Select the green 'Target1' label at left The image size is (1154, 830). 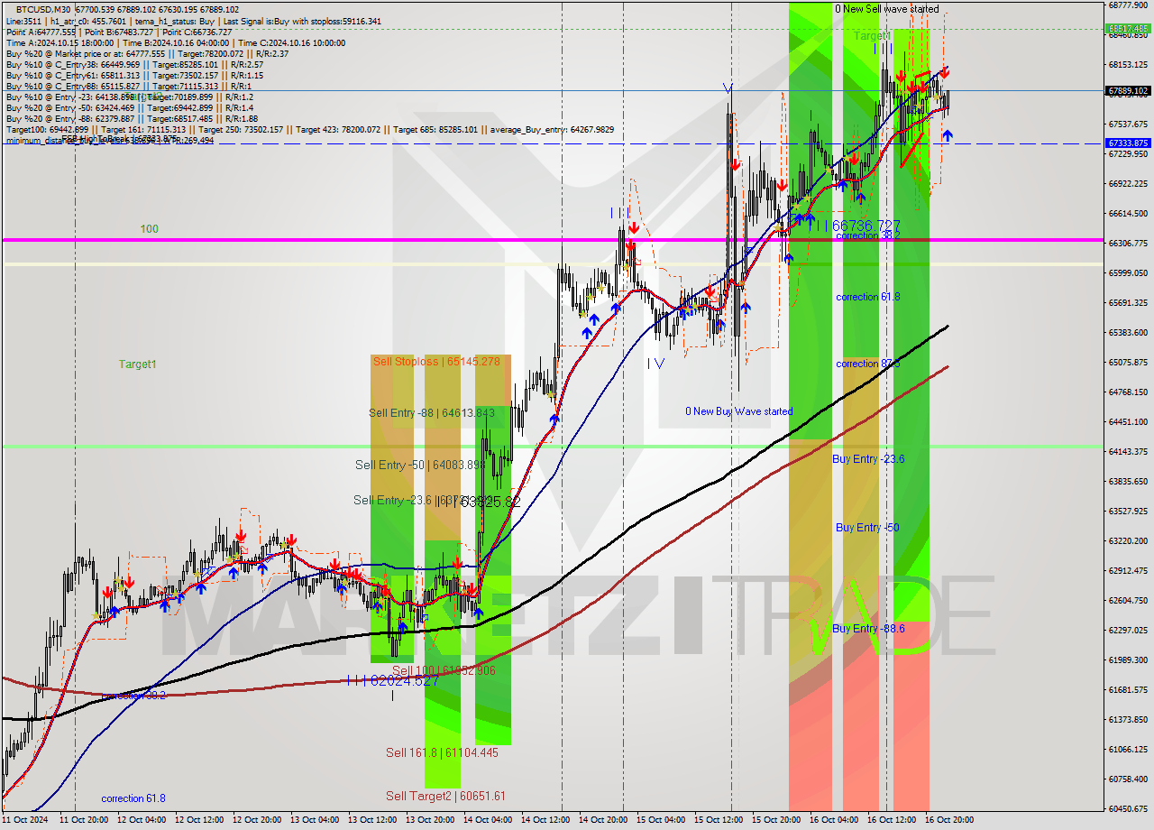(138, 364)
